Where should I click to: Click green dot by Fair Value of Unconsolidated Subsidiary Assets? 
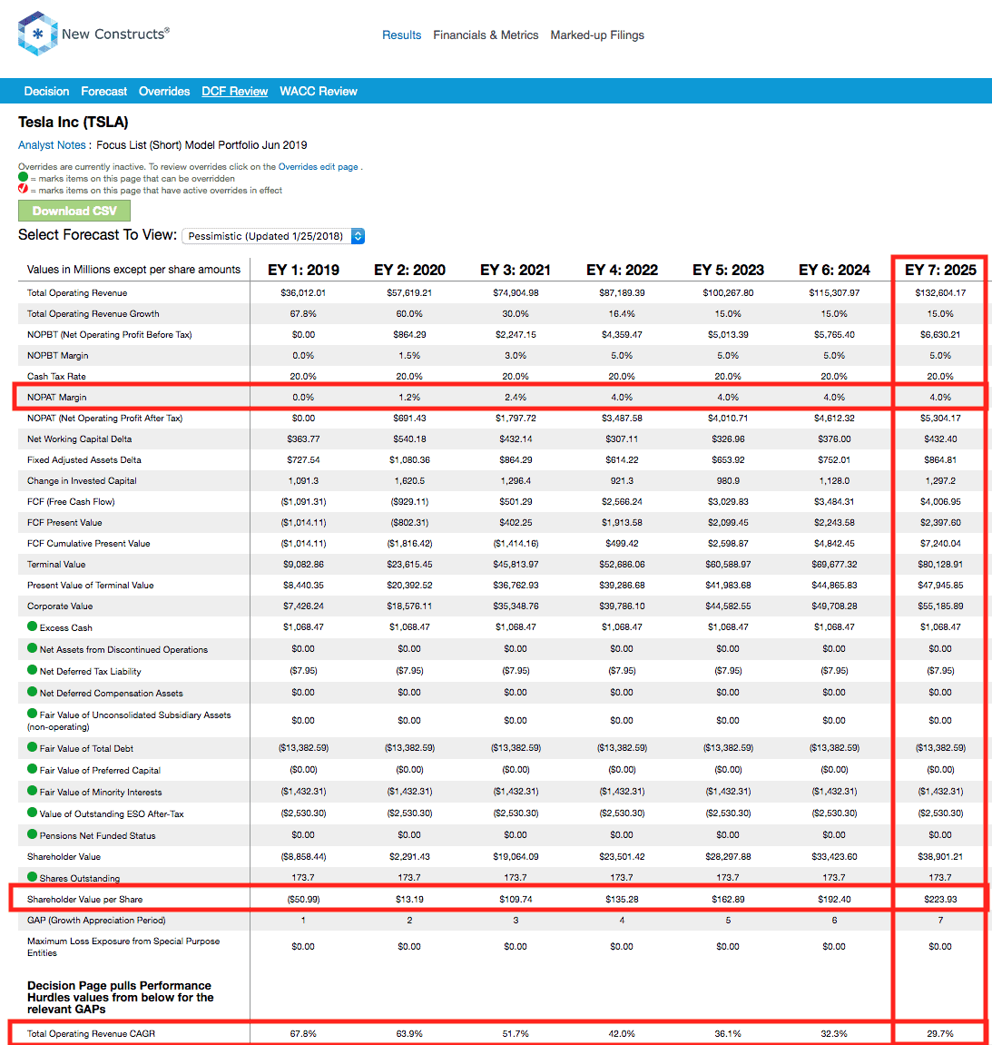[32, 714]
